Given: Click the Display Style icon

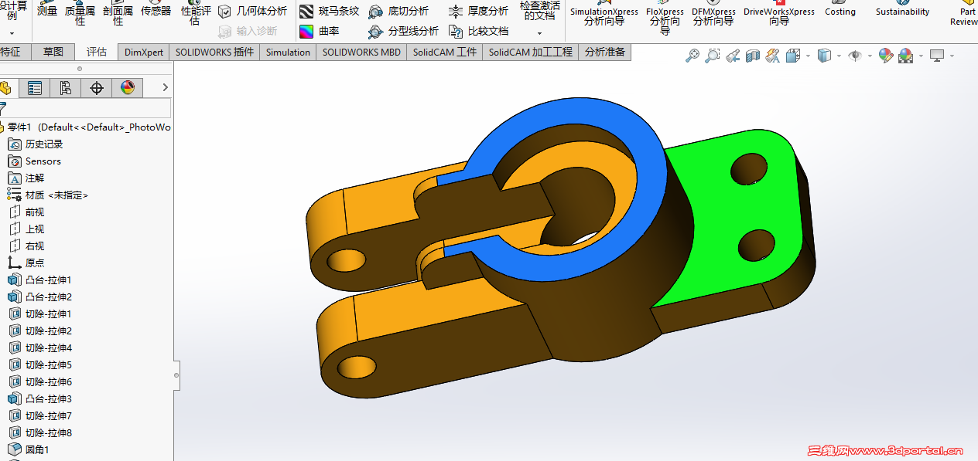Looking at the screenshot, I should 824,56.
